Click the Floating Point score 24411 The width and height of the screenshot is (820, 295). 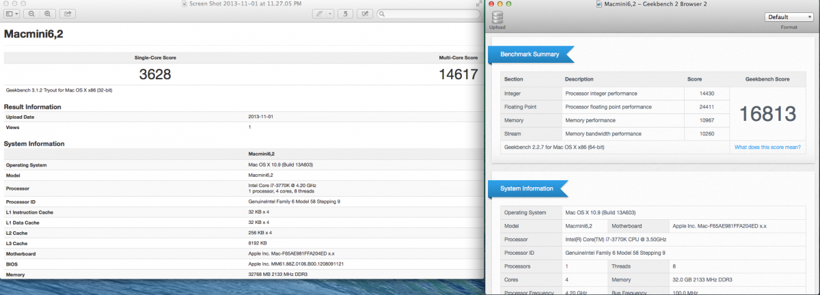coord(707,107)
